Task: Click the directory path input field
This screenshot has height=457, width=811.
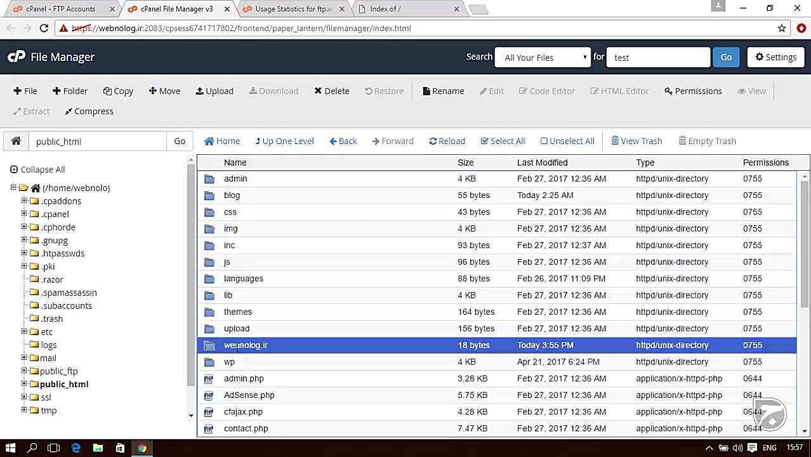Action: [x=95, y=141]
